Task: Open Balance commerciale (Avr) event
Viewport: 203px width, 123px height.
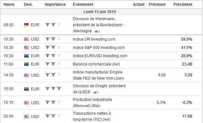Action: pos(96,64)
